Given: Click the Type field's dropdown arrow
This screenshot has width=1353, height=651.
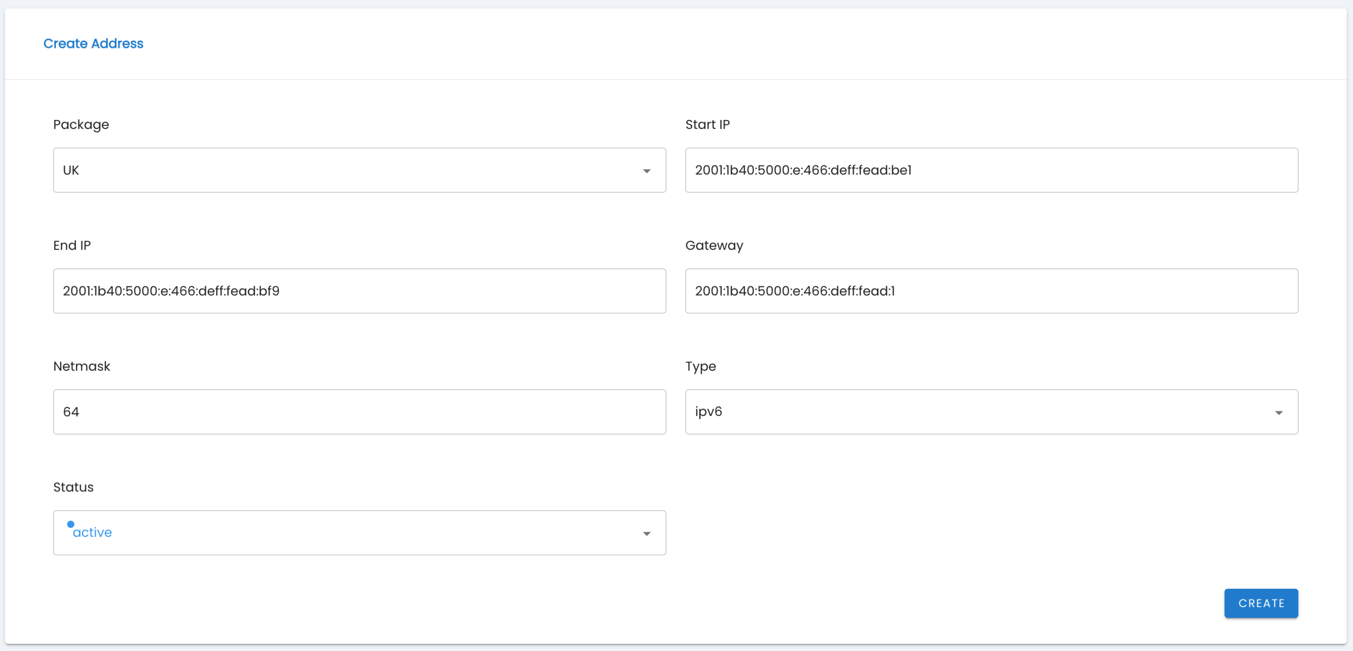Looking at the screenshot, I should tap(1279, 412).
